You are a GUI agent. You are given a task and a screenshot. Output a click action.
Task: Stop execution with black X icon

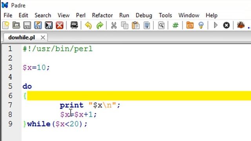coord(226,25)
